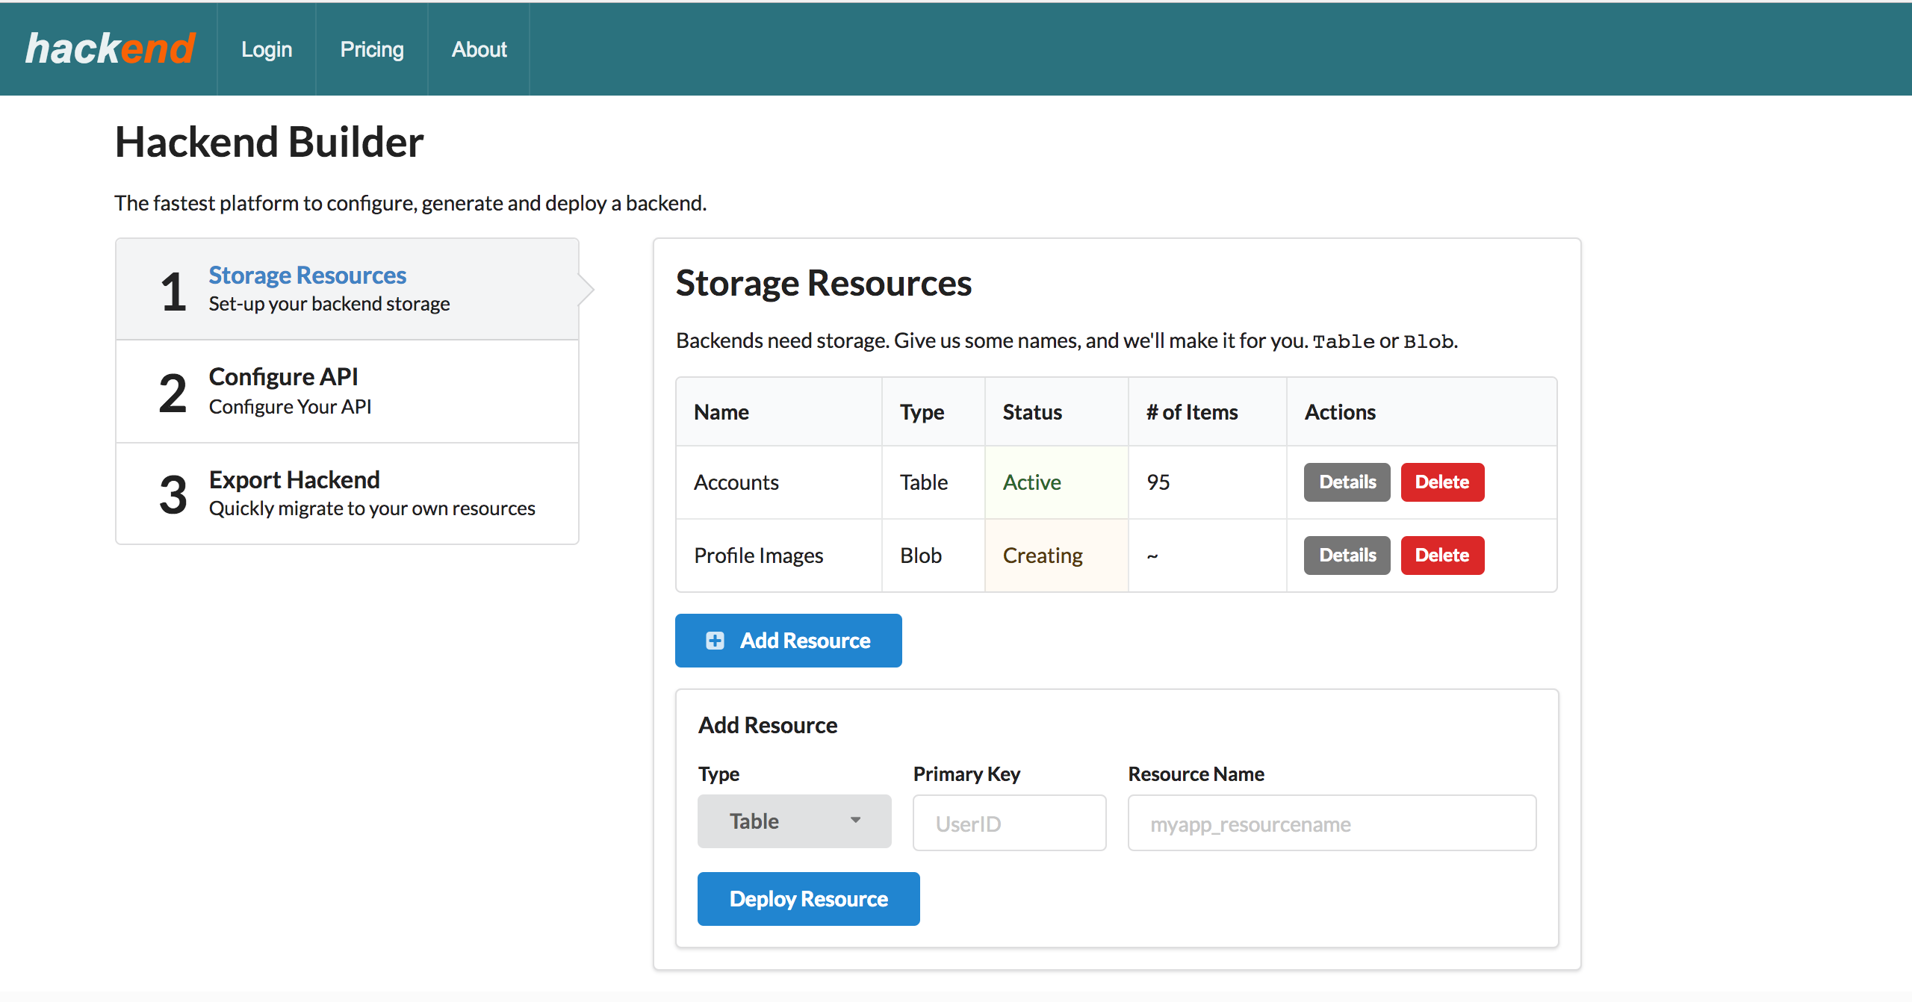Open the Type dropdown set to Table
Screen dimensions: 1912x1002
click(794, 821)
